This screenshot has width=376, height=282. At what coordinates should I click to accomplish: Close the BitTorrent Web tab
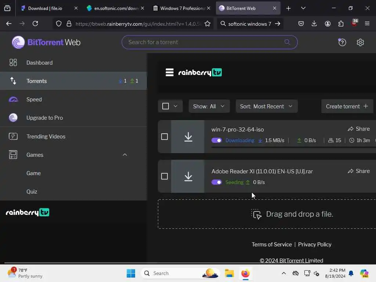click(x=275, y=8)
